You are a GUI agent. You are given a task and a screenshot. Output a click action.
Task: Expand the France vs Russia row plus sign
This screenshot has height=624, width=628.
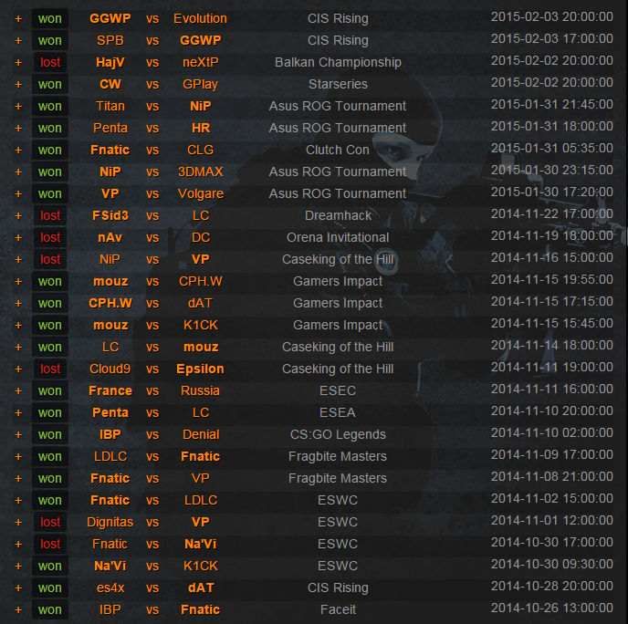point(18,391)
